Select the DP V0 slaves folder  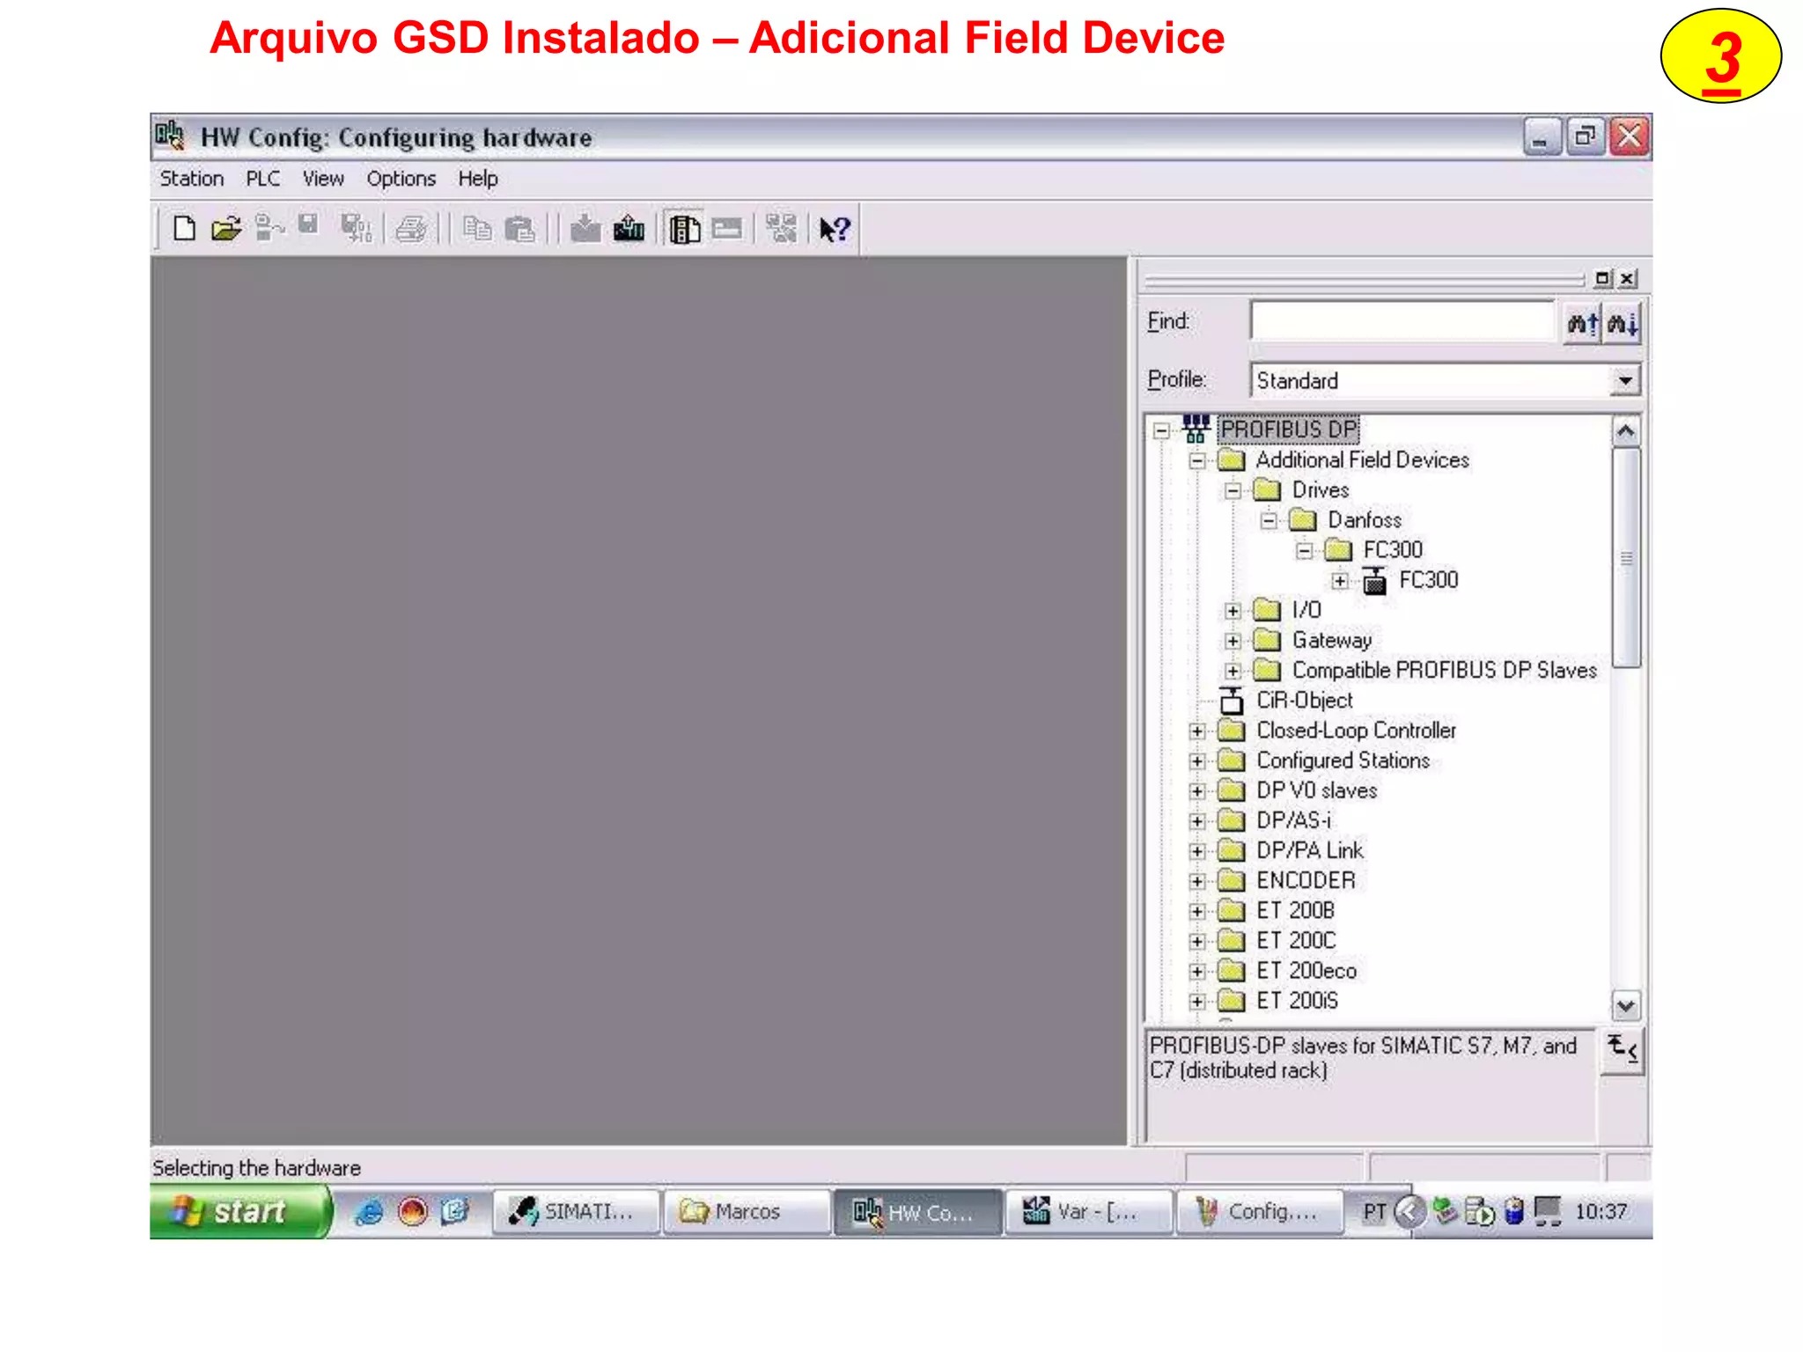1316,790
